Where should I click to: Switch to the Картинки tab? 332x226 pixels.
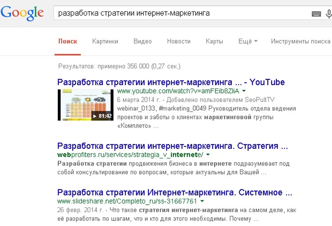(x=105, y=41)
